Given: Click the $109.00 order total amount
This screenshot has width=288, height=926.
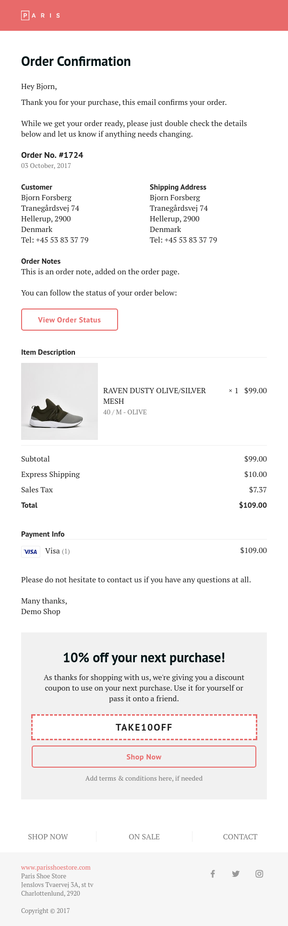Looking at the screenshot, I should 253,505.
